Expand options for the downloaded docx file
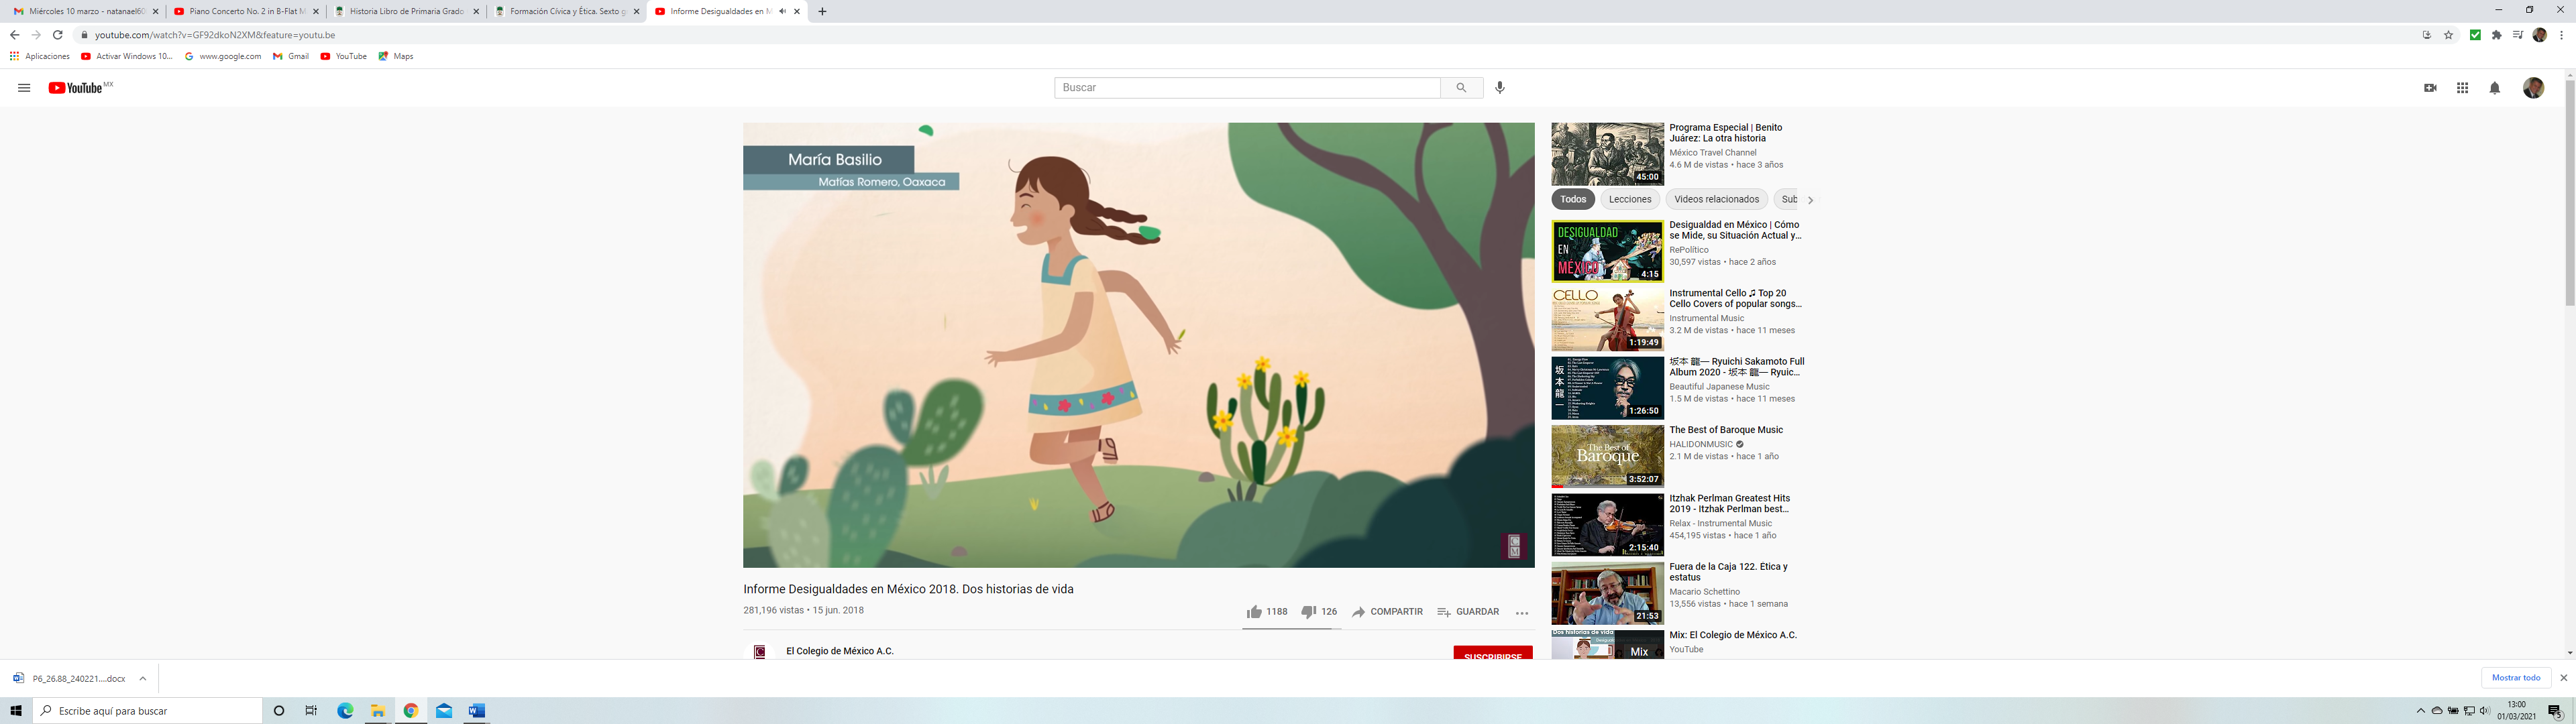 point(143,678)
